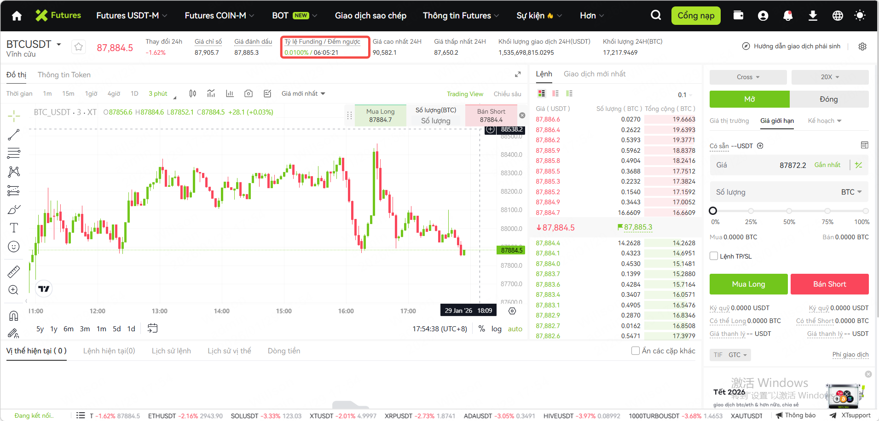Enable the Lệnh TP/SL checkbox

pos(714,256)
